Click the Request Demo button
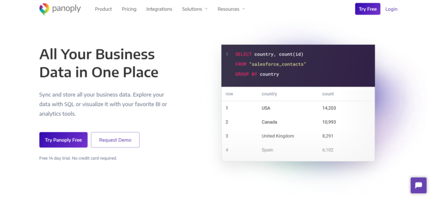The image size is (430, 197). 115,140
